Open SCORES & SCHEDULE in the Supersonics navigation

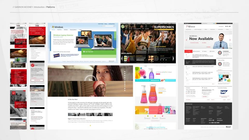pos(137,29)
